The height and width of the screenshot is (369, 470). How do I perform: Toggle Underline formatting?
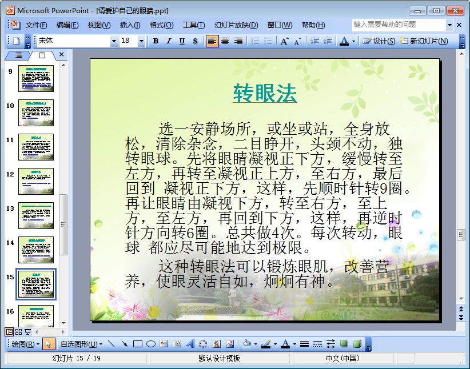(x=182, y=41)
